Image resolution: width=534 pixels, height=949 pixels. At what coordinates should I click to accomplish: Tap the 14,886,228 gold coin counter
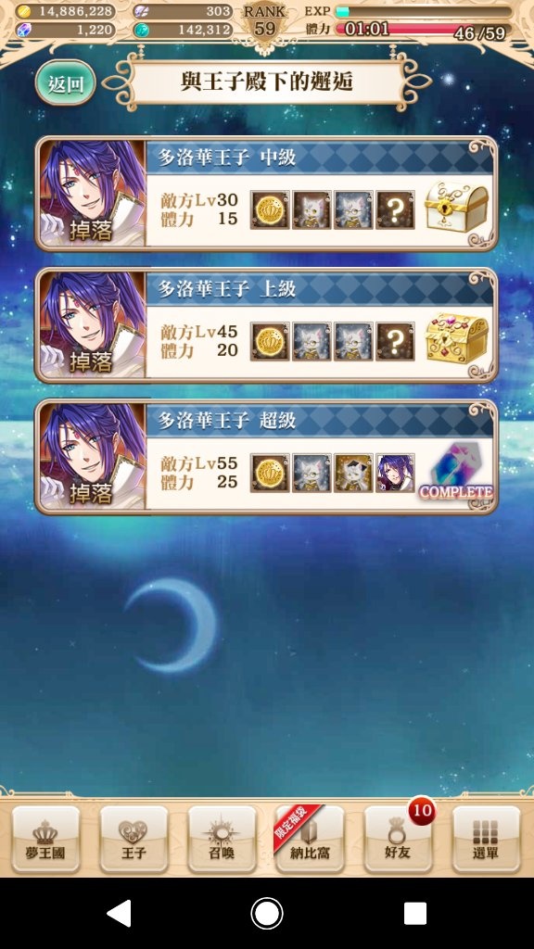pos(66,11)
